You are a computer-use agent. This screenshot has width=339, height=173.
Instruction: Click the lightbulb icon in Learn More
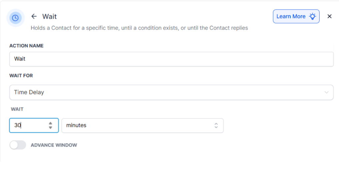(312, 16)
